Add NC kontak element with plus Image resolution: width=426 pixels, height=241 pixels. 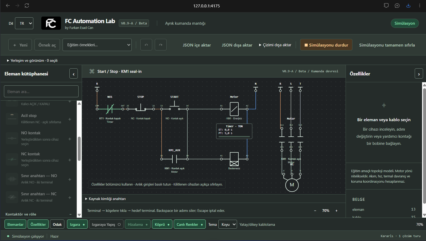pyautogui.click(x=70, y=160)
